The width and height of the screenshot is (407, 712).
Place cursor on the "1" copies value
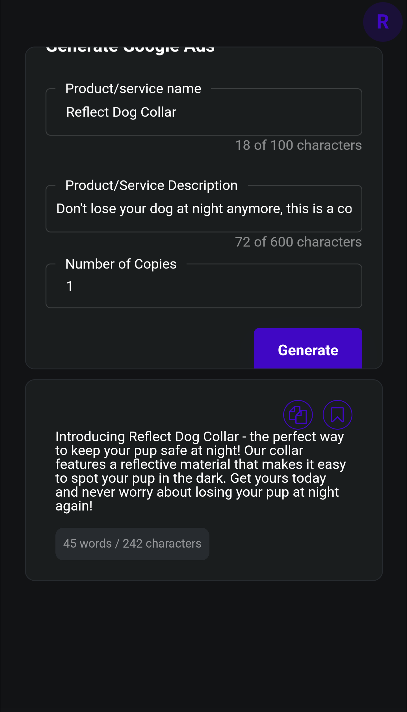(70, 286)
